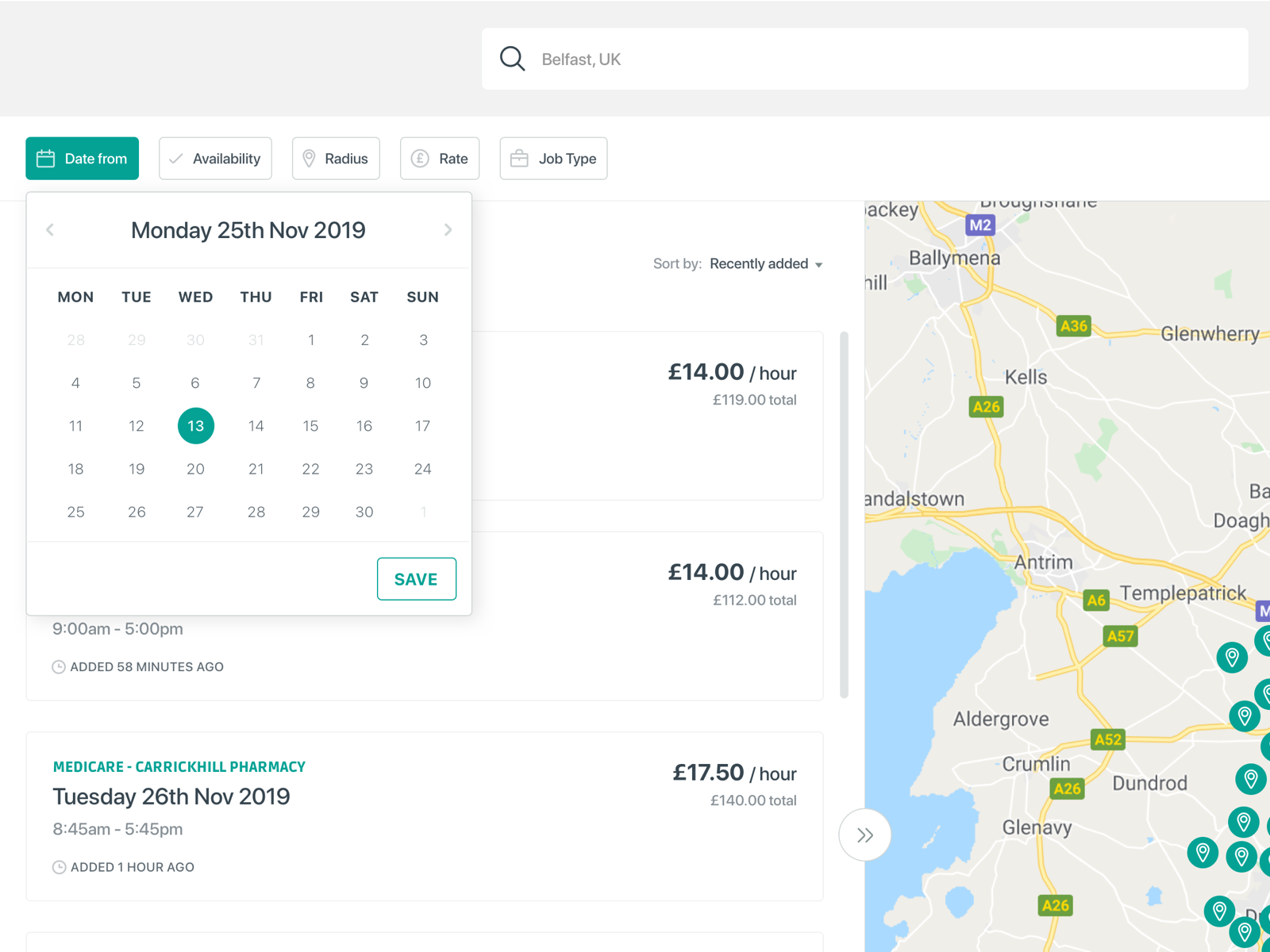Click the search magnifier icon
The width and height of the screenshot is (1270, 952).
tap(512, 59)
